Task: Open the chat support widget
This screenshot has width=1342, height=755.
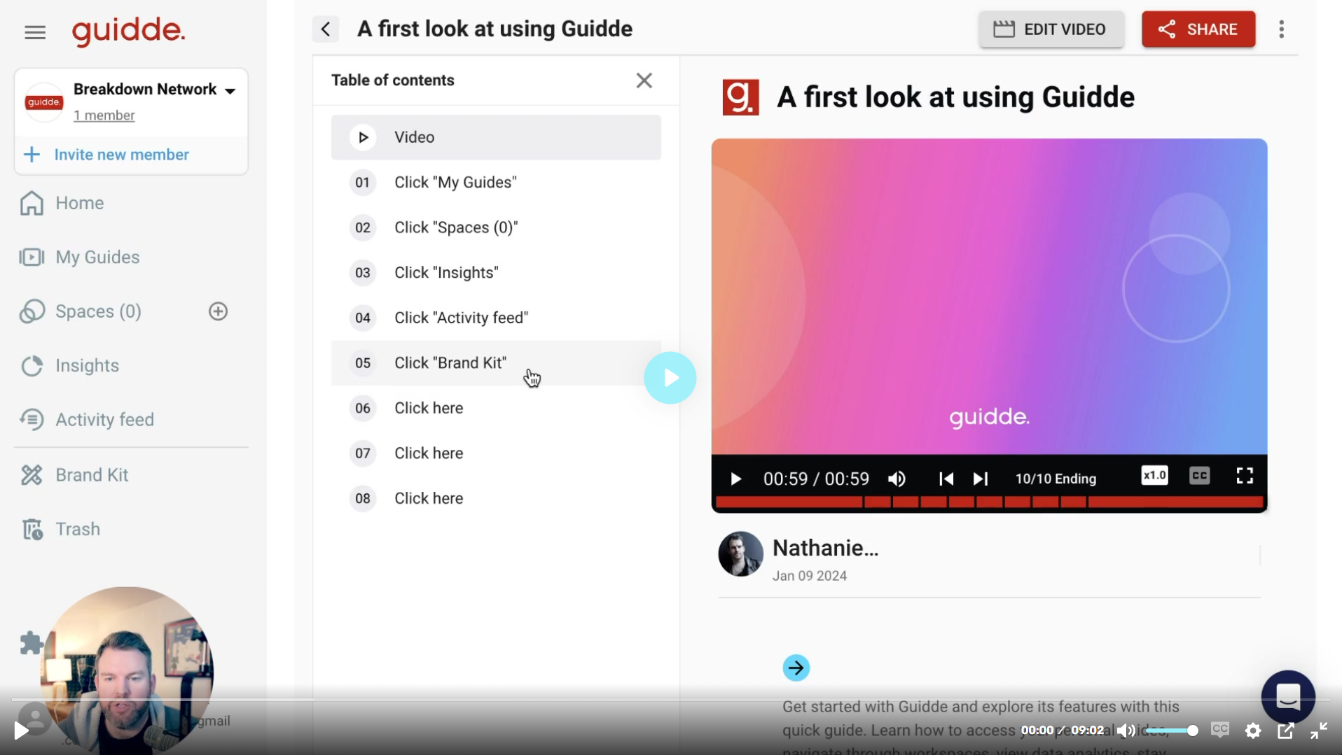Action: [x=1288, y=697]
